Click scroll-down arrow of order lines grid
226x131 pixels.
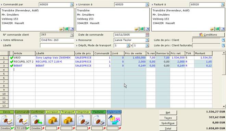[224, 106]
